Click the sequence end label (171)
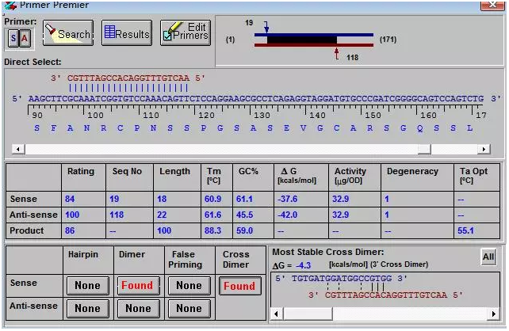Image resolution: width=509 pixels, height=331 pixels. tap(388, 40)
